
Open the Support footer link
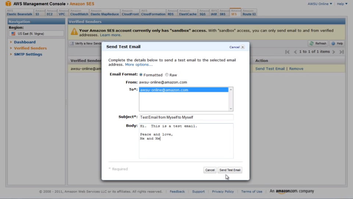tap(198, 191)
